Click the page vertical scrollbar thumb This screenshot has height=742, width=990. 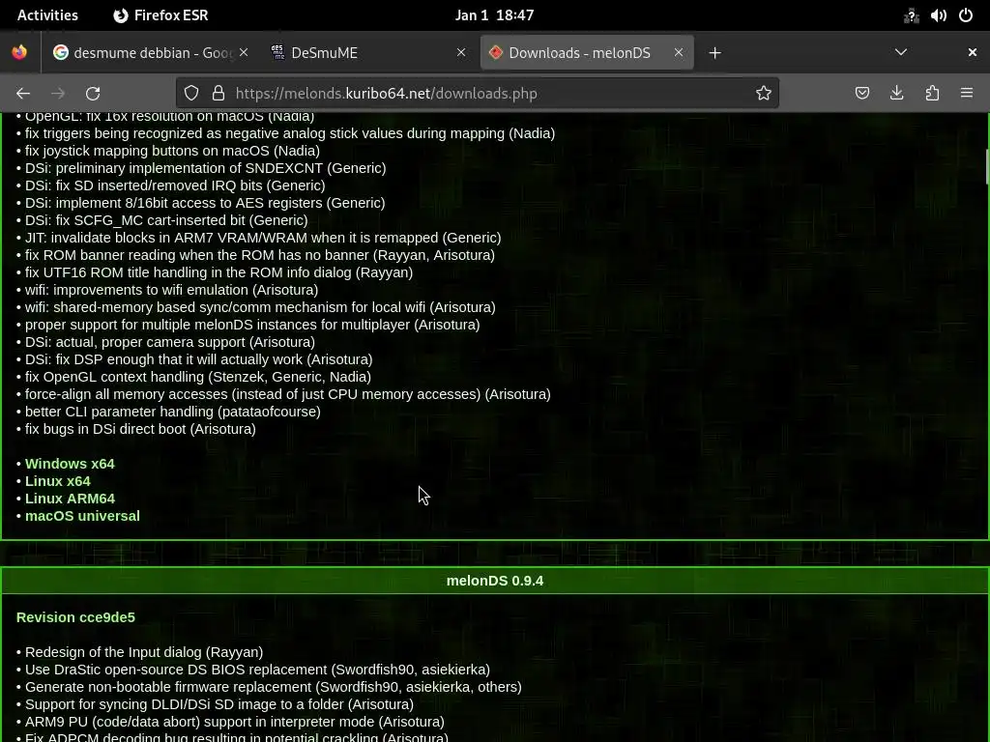pos(987,166)
